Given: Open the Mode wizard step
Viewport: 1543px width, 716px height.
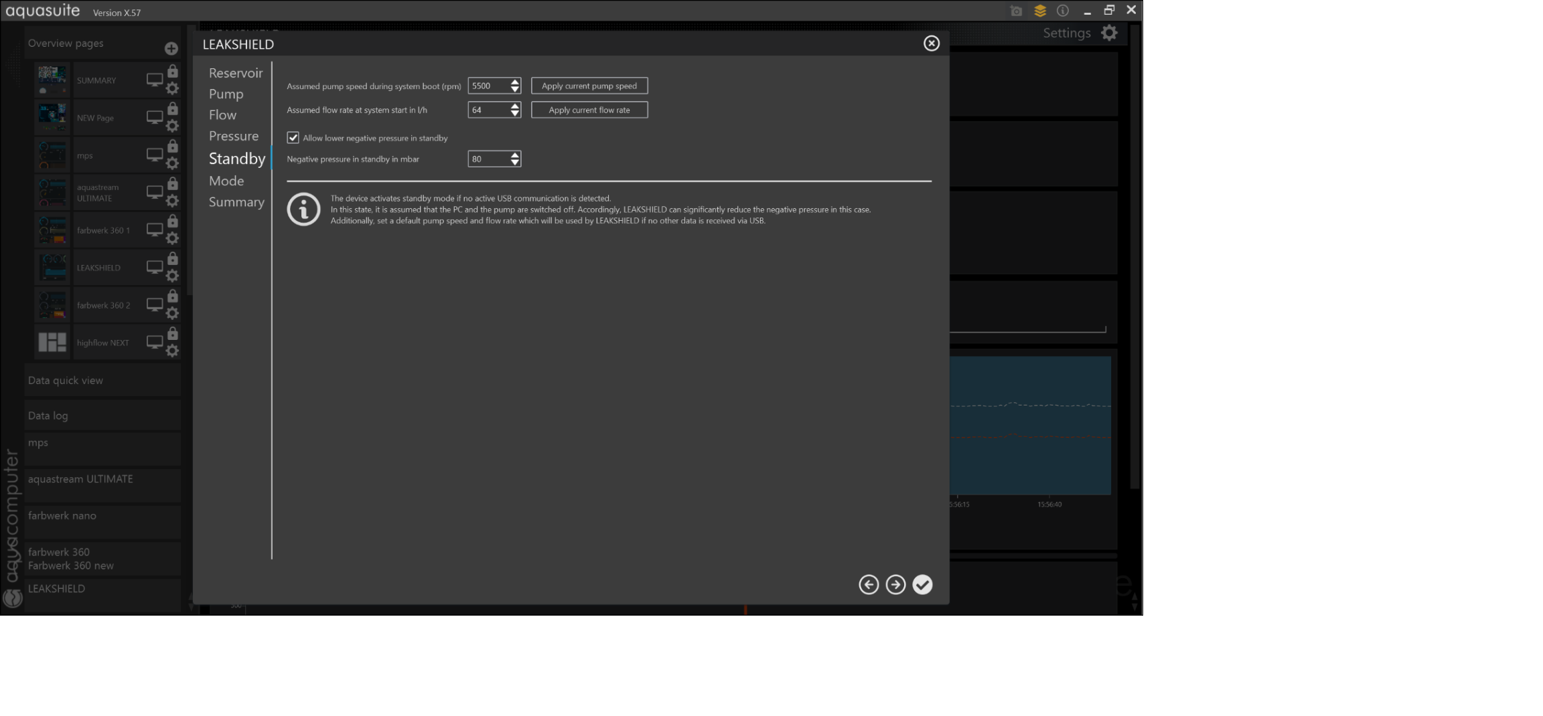Looking at the screenshot, I should pos(226,181).
